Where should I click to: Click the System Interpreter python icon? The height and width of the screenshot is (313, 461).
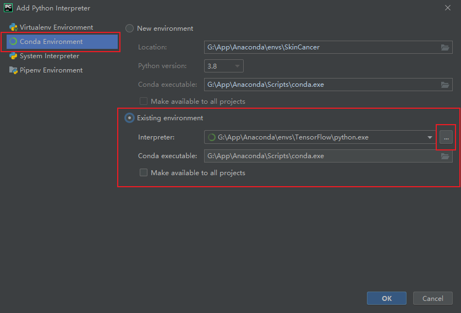point(13,56)
